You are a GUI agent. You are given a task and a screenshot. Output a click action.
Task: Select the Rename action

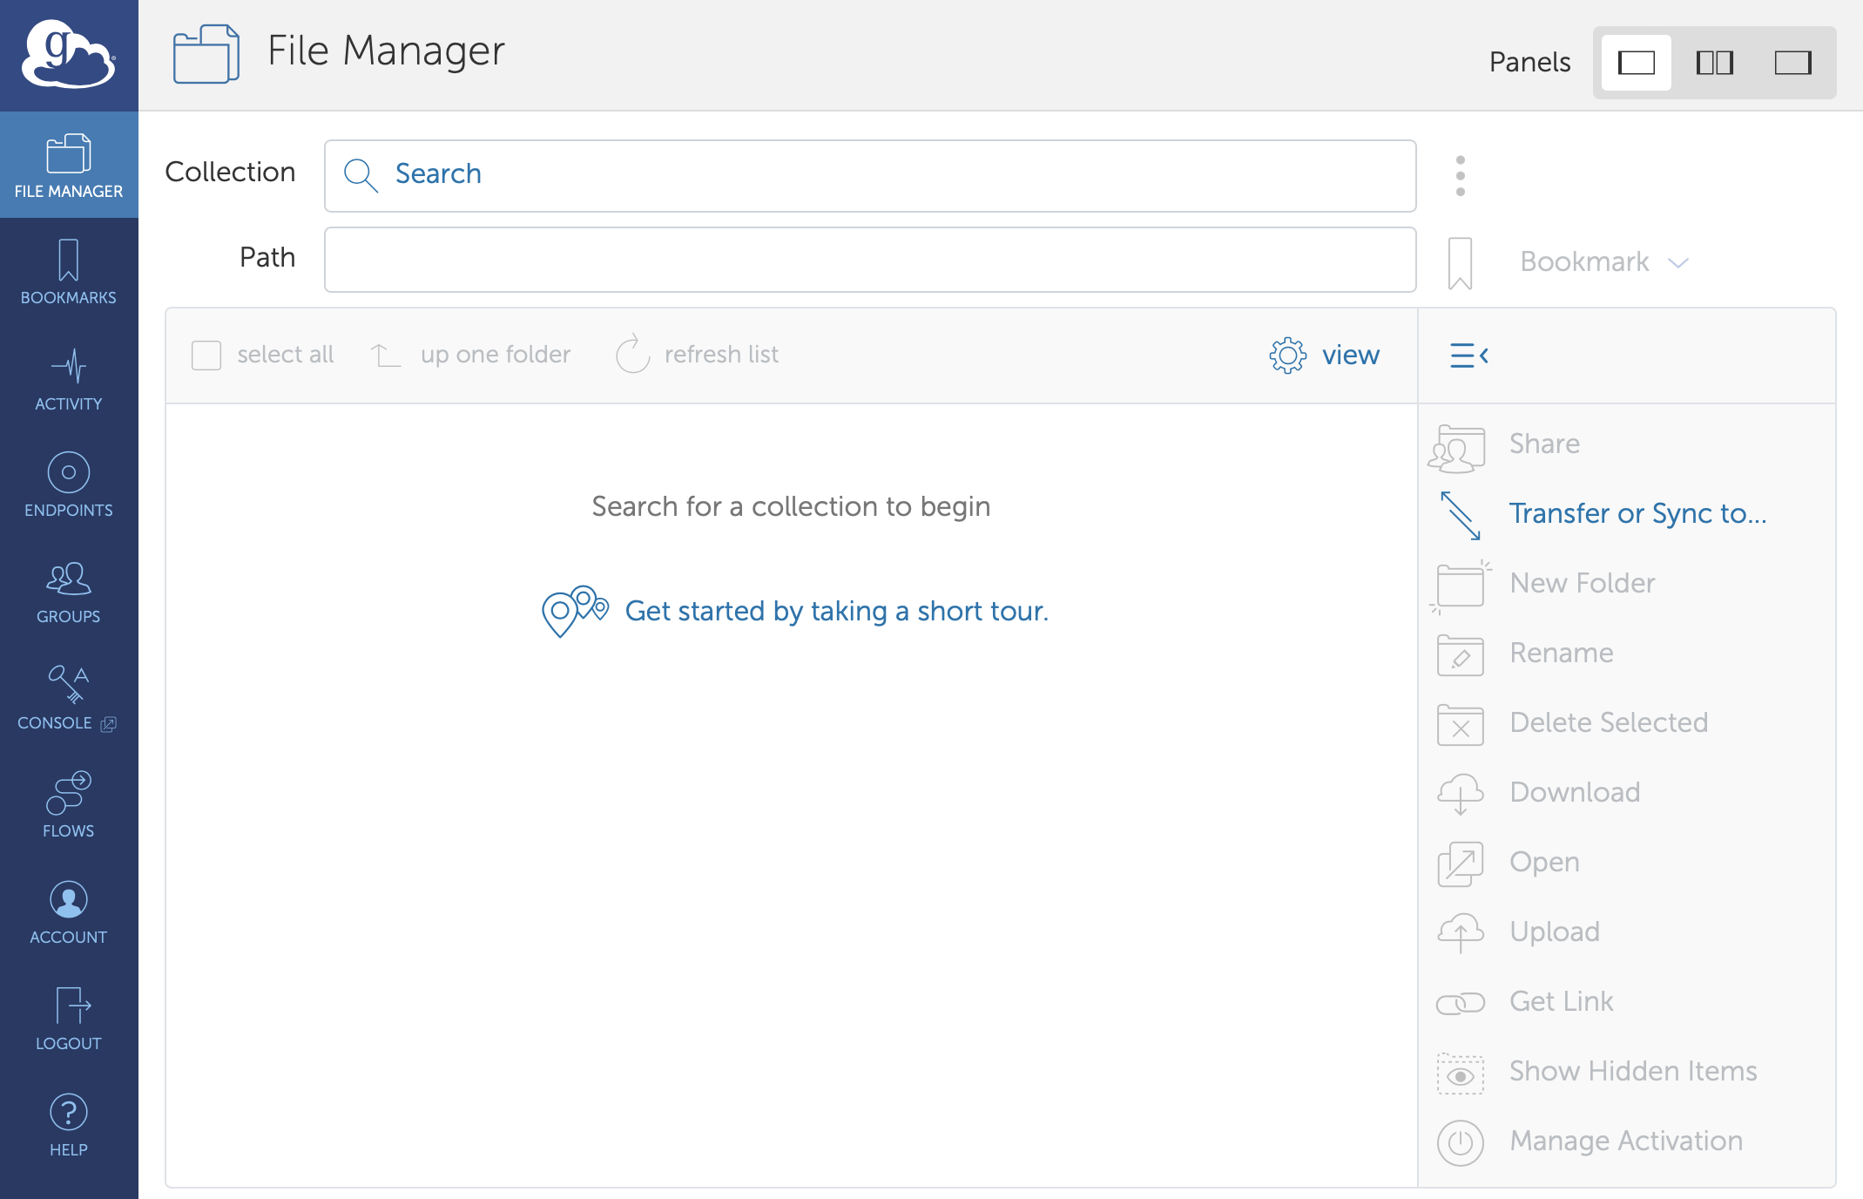(x=1526, y=654)
